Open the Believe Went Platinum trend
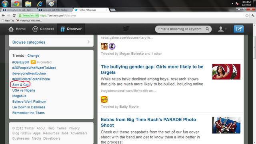Viewport: 256px width, 144px height. click(29, 102)
